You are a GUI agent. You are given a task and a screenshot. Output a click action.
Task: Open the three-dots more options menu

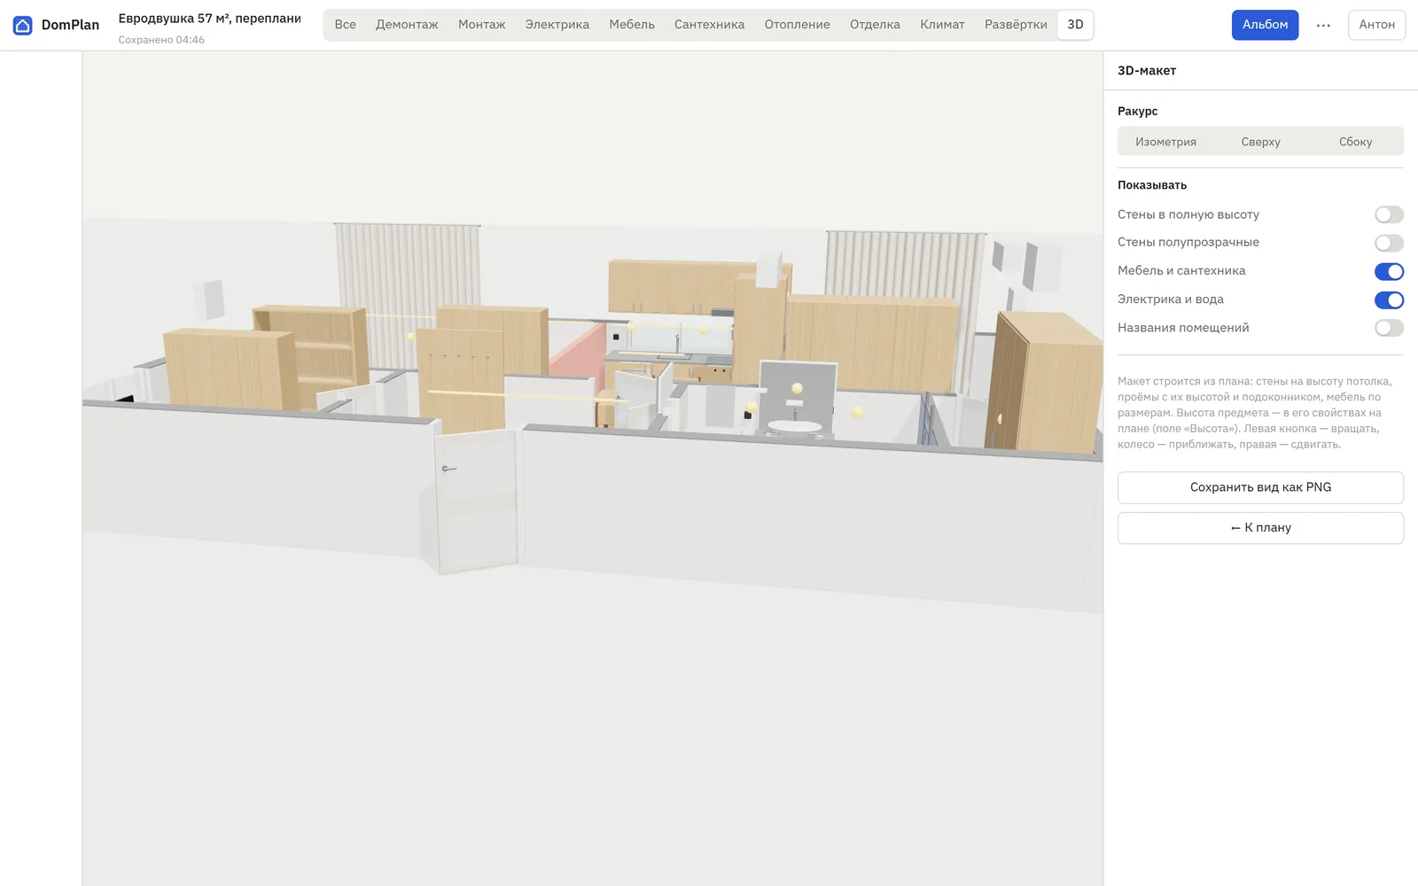pos(1323,25)
